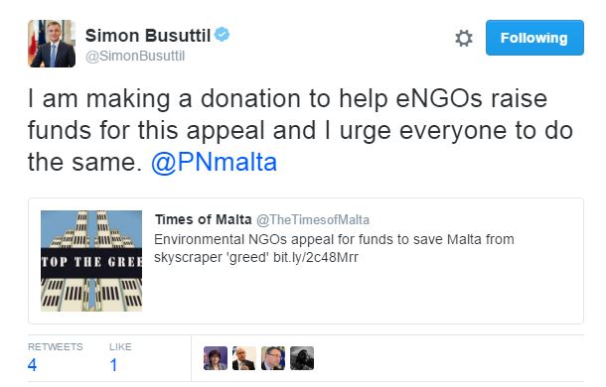Show the 4 retweets list
Viewport: 606px width, 387px height.
33,365
